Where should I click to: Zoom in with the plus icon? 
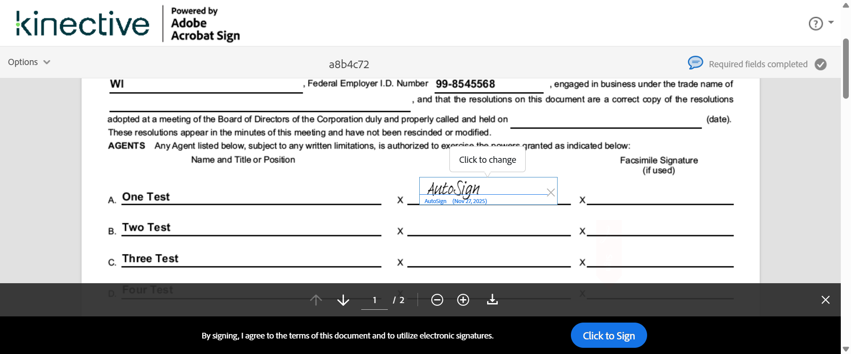463,300
